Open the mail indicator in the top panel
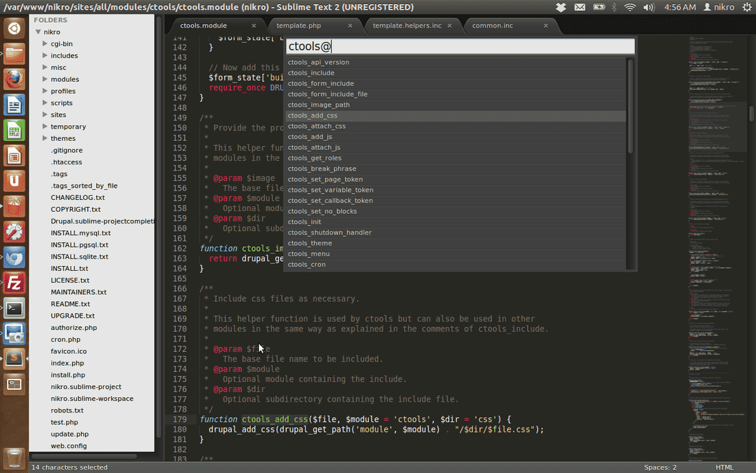The height and width of the screenshot is (473, 756). [x=579, y=8]
